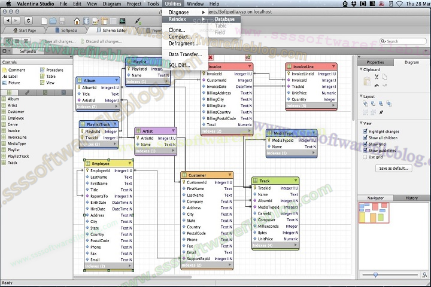431x287 pixels.
Task: Click the last layering icon under Layout
Action: pyautogui.click(x=388, y=103)
